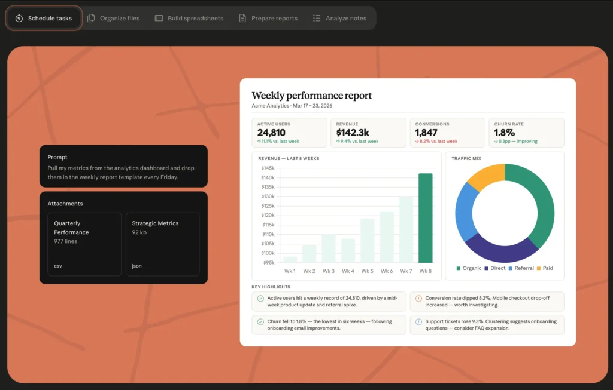Click the Organize files copy icon
Viewport: 613px width, 390px height.
pyautogui.click(x=91, y=18)
